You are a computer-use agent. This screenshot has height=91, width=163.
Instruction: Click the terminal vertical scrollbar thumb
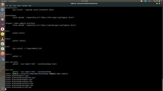[x=162, y=85]
